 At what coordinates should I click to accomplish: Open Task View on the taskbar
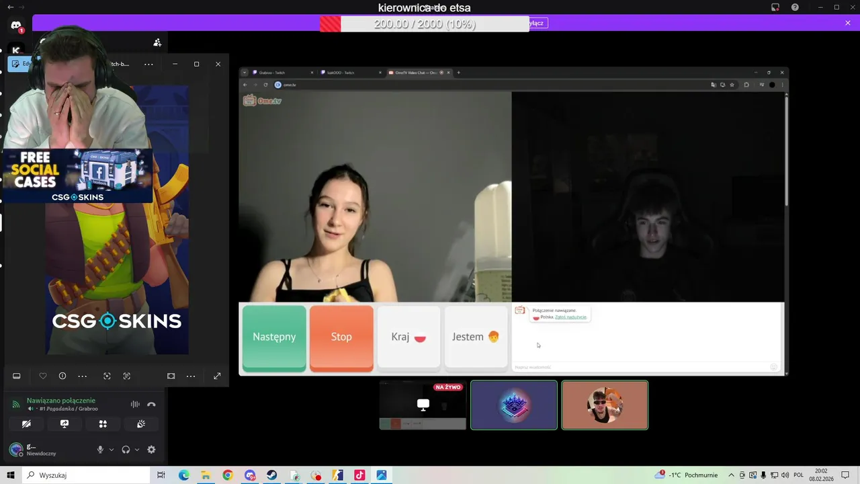161,475
